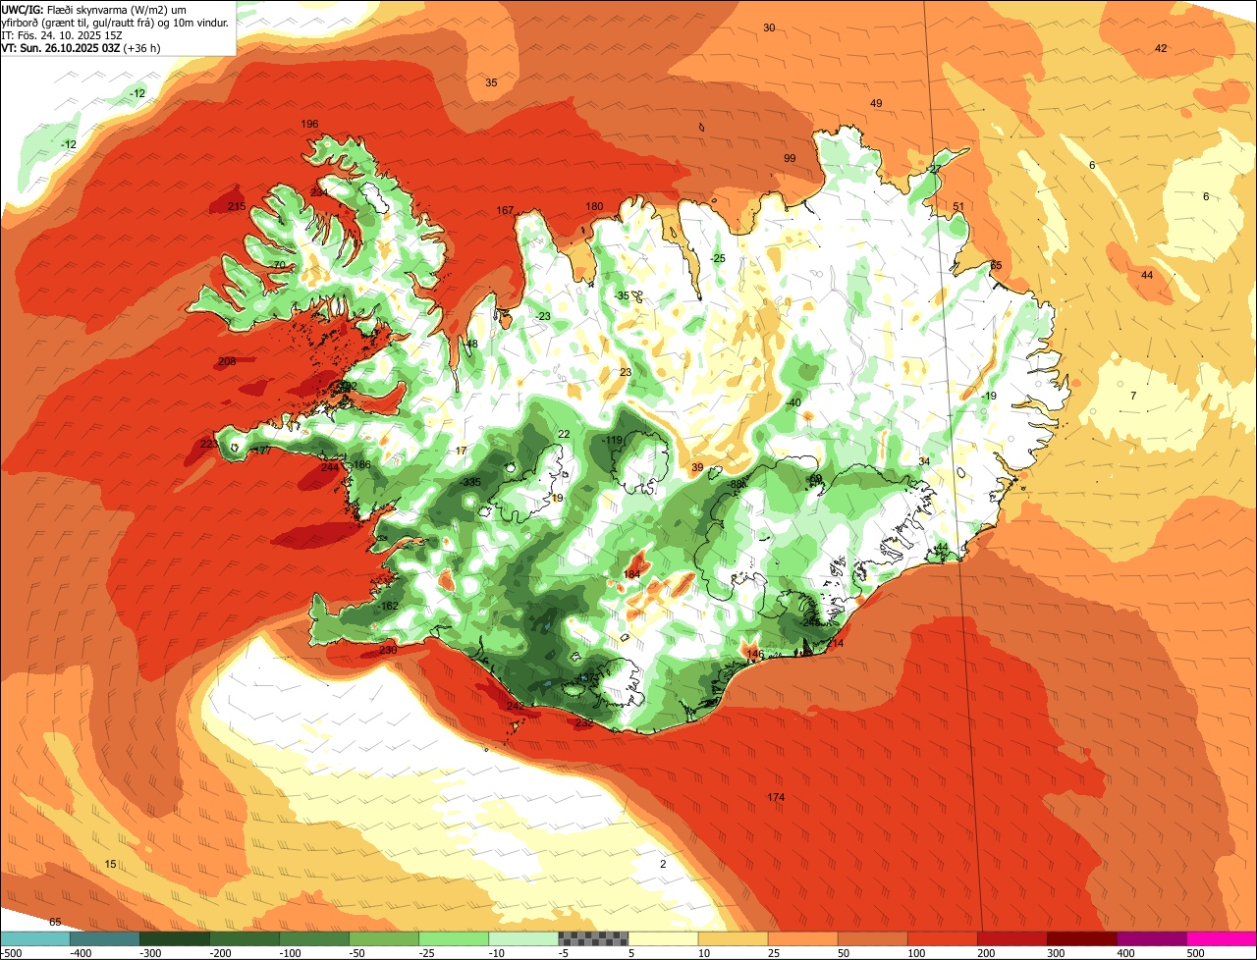Click the map value '49'
This screenshot has width=1257, height=960.
[876, 103]
